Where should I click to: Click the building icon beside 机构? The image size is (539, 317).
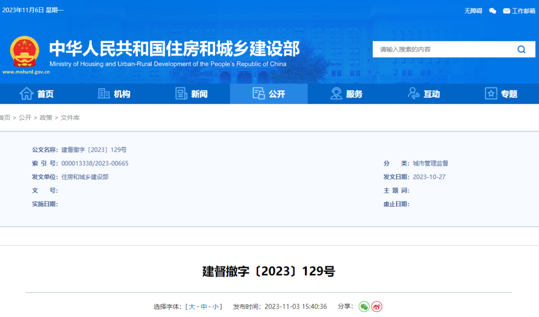103,93
